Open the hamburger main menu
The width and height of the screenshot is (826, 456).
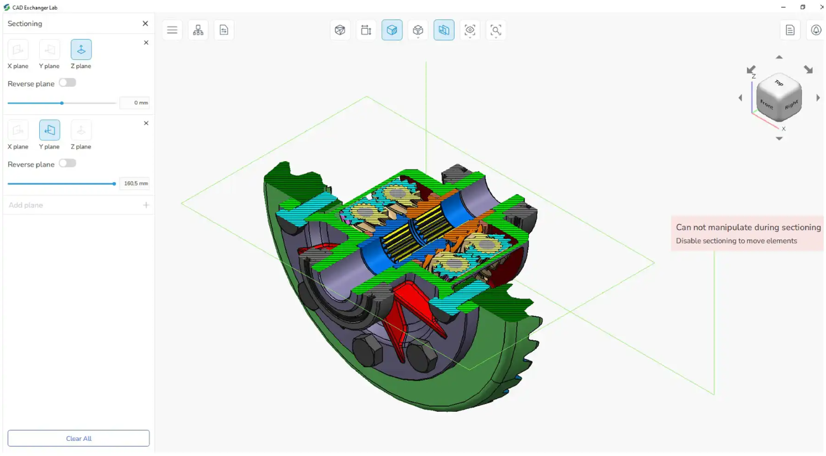tap(172, 30)
